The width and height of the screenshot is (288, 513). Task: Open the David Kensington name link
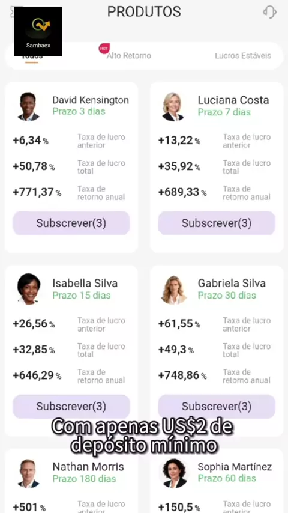[91, 100]
